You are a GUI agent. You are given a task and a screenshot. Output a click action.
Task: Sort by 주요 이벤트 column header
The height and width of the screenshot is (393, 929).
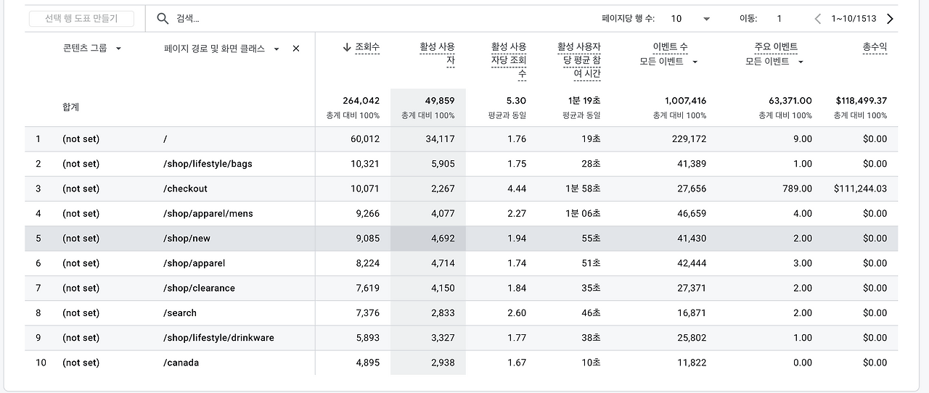(x=776, y=47)
